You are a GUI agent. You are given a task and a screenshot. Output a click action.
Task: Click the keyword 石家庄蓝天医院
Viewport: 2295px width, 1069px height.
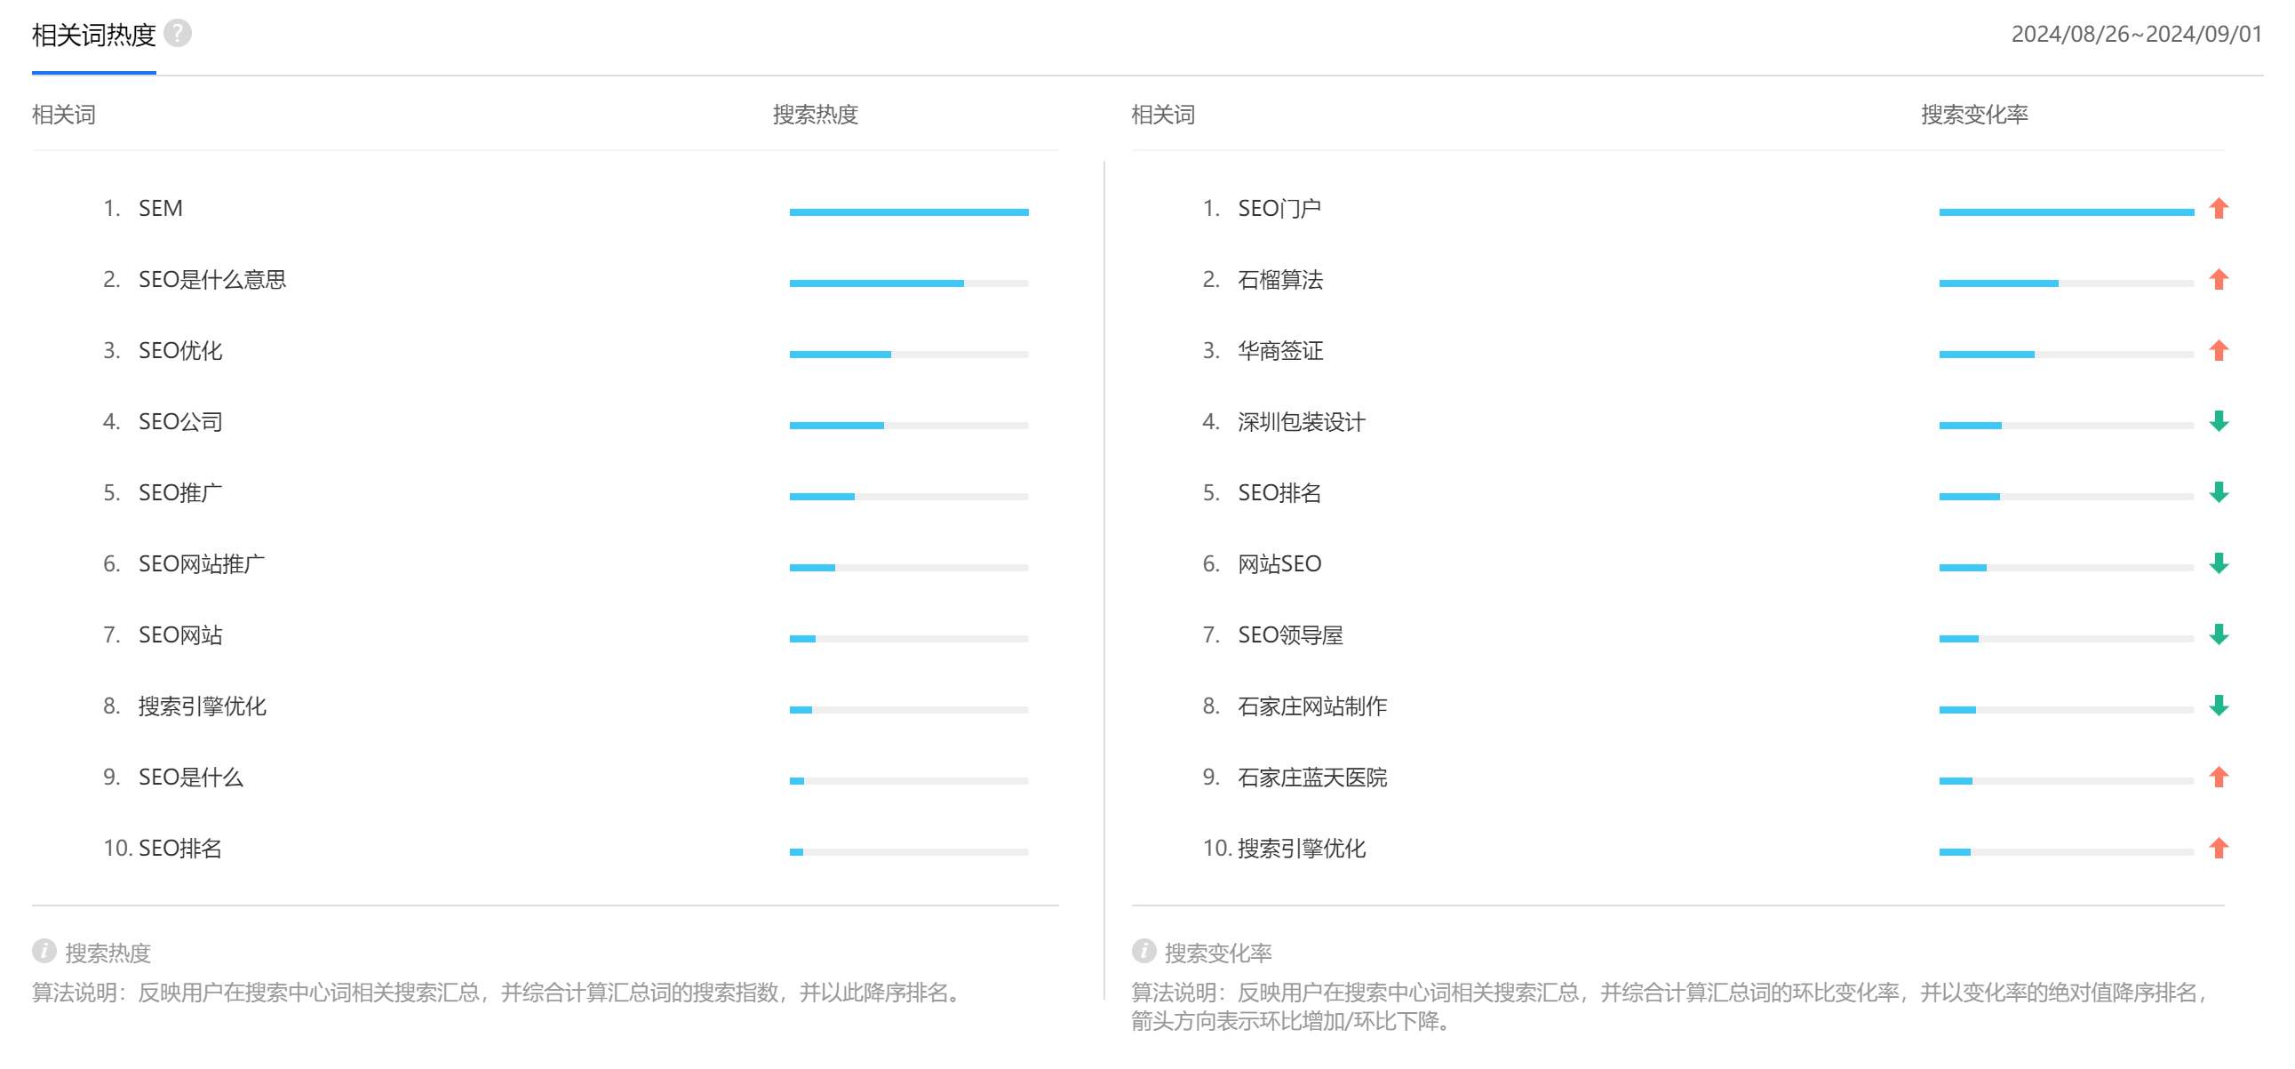1312,778
